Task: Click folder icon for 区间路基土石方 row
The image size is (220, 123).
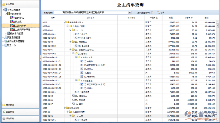Action: click(67, 22)
